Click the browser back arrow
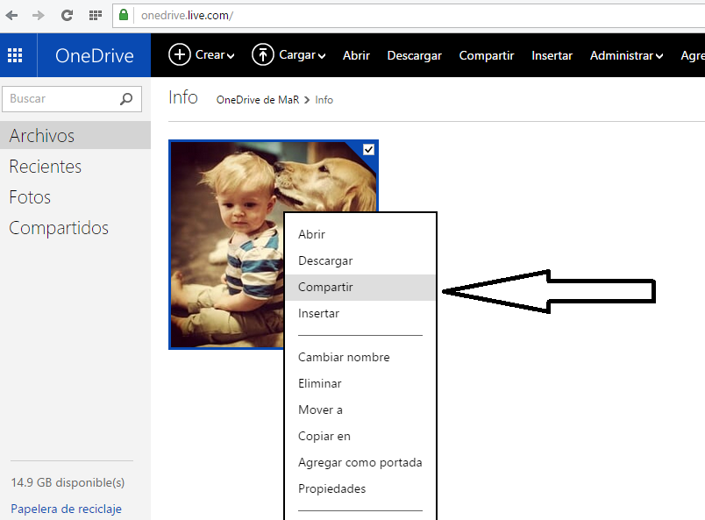 pyautogui.click(x=11, y=15)
